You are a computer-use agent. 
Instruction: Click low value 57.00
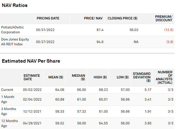pos(125,90)
